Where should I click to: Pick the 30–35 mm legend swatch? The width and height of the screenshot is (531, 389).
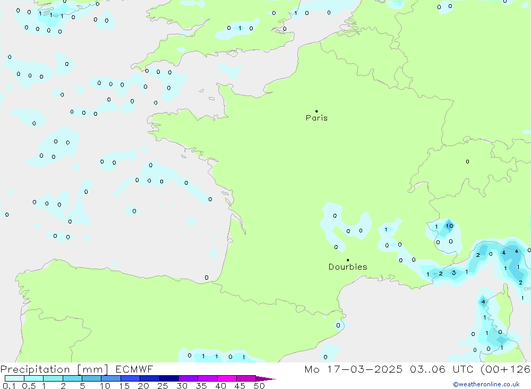point(188,378)
